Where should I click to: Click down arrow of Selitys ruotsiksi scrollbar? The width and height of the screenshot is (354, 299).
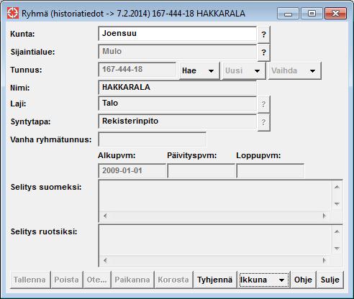tap(337, 249)
